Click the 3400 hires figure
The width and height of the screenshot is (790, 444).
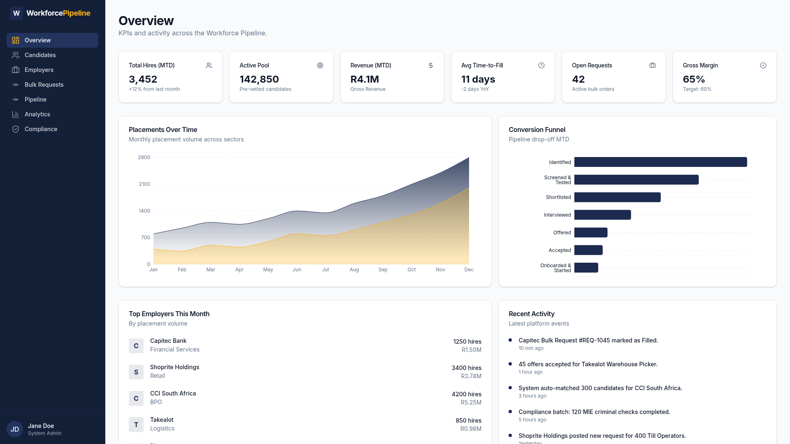(x=467, y=368)
